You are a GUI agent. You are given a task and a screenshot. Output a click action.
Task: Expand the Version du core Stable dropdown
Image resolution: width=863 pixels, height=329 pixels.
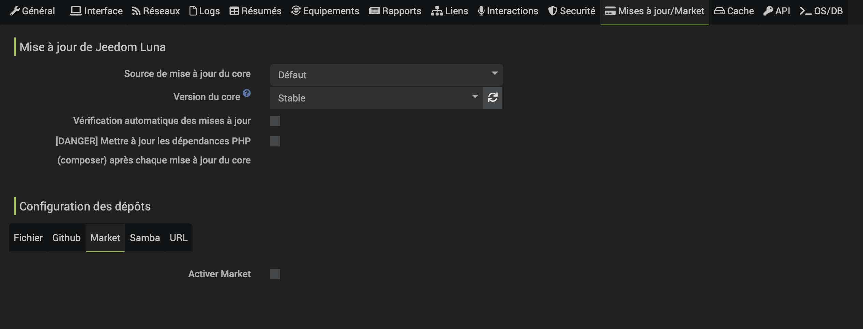point(376,98)
